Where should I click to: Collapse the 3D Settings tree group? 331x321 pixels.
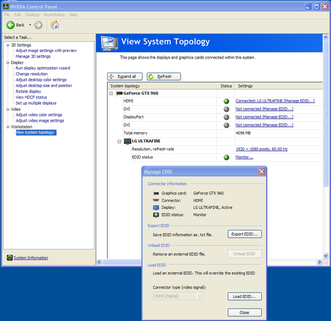click(8, 45)
